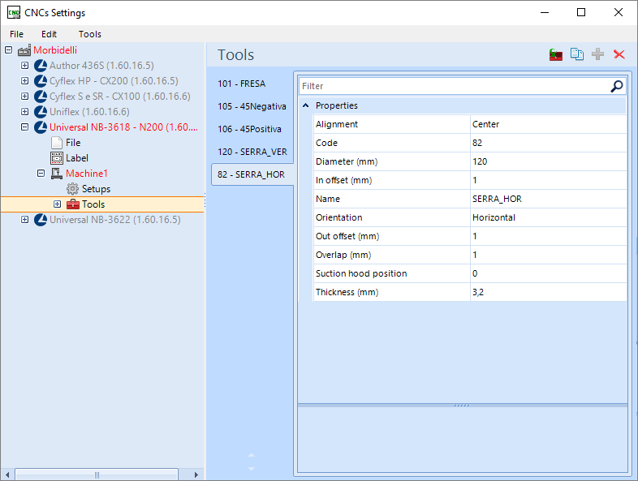
Task: Select the 82 - SERRA_HOR tool tab
Action: 252,175
